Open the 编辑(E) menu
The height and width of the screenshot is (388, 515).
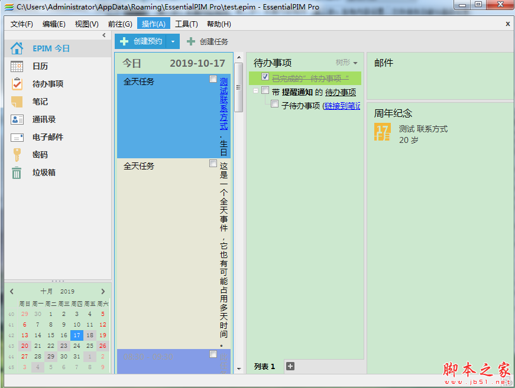click(x=54, y=24)
